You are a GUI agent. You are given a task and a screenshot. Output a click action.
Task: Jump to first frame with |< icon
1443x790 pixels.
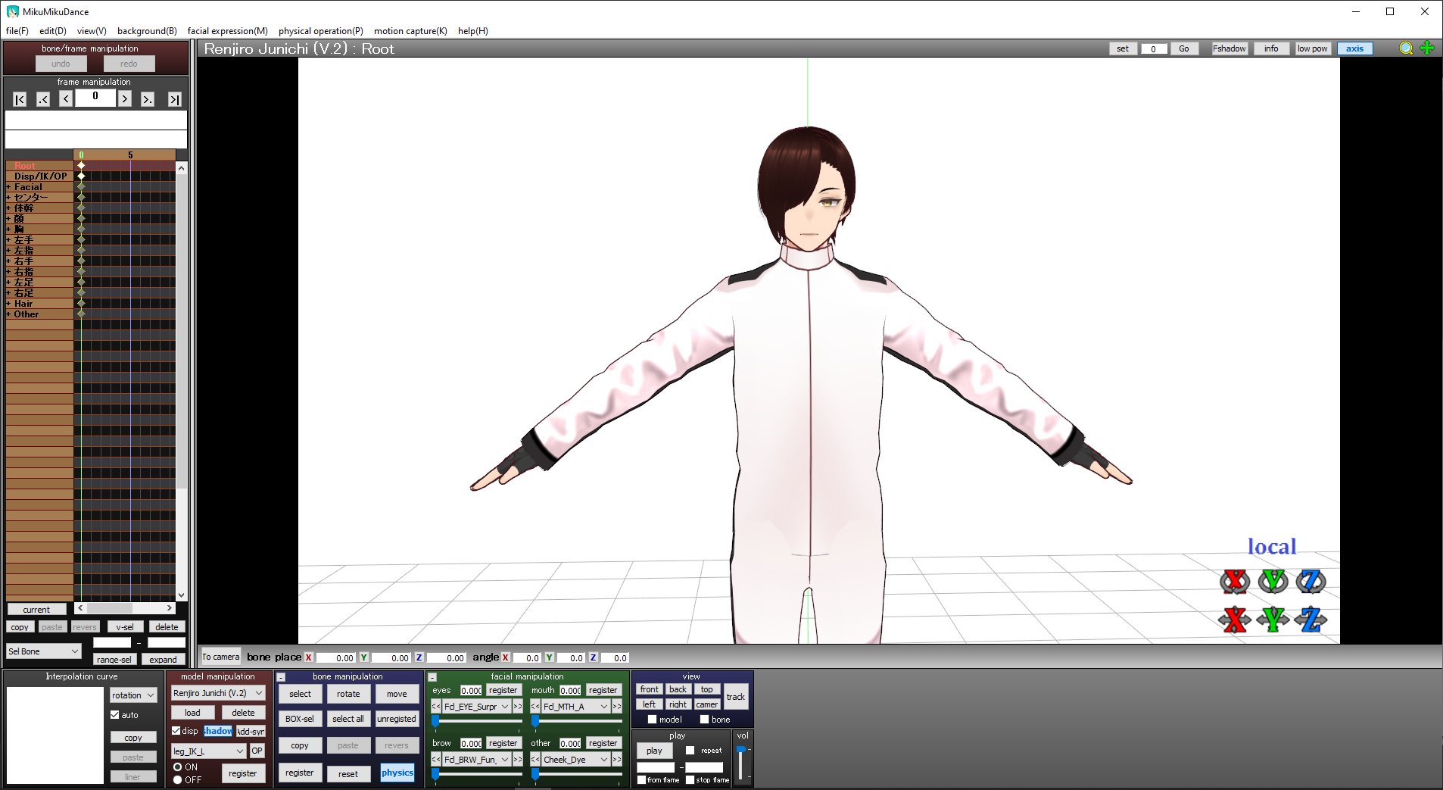click(19, 98)
